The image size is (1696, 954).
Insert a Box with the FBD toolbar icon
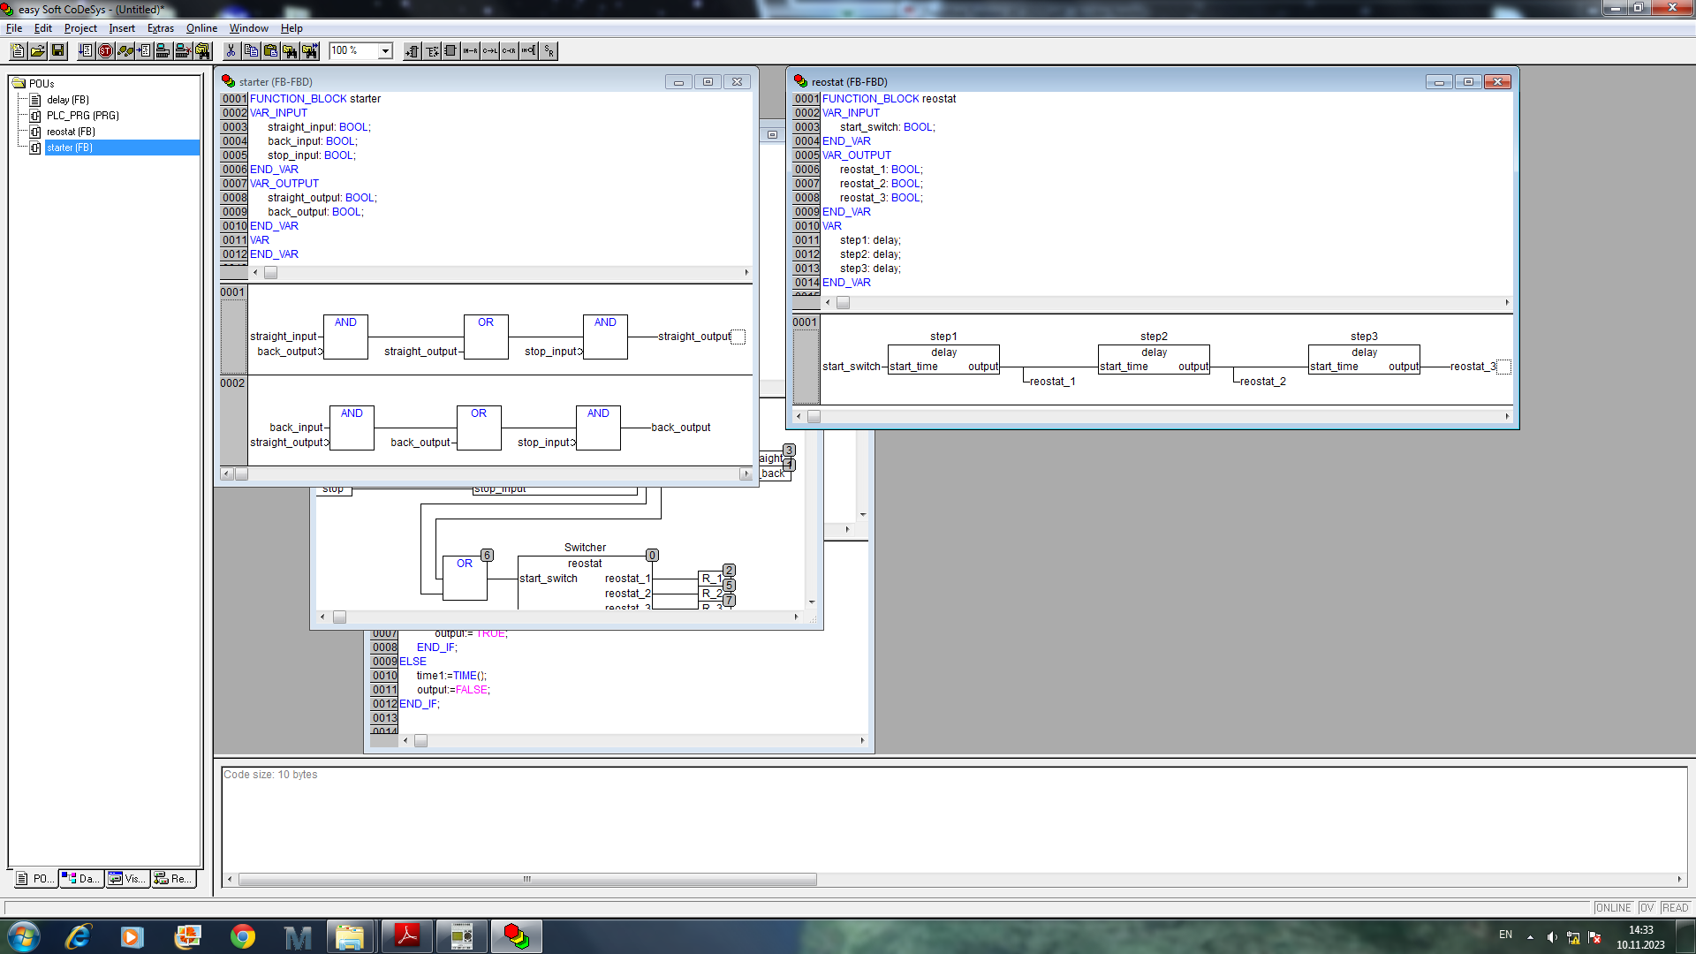[450, 50]
